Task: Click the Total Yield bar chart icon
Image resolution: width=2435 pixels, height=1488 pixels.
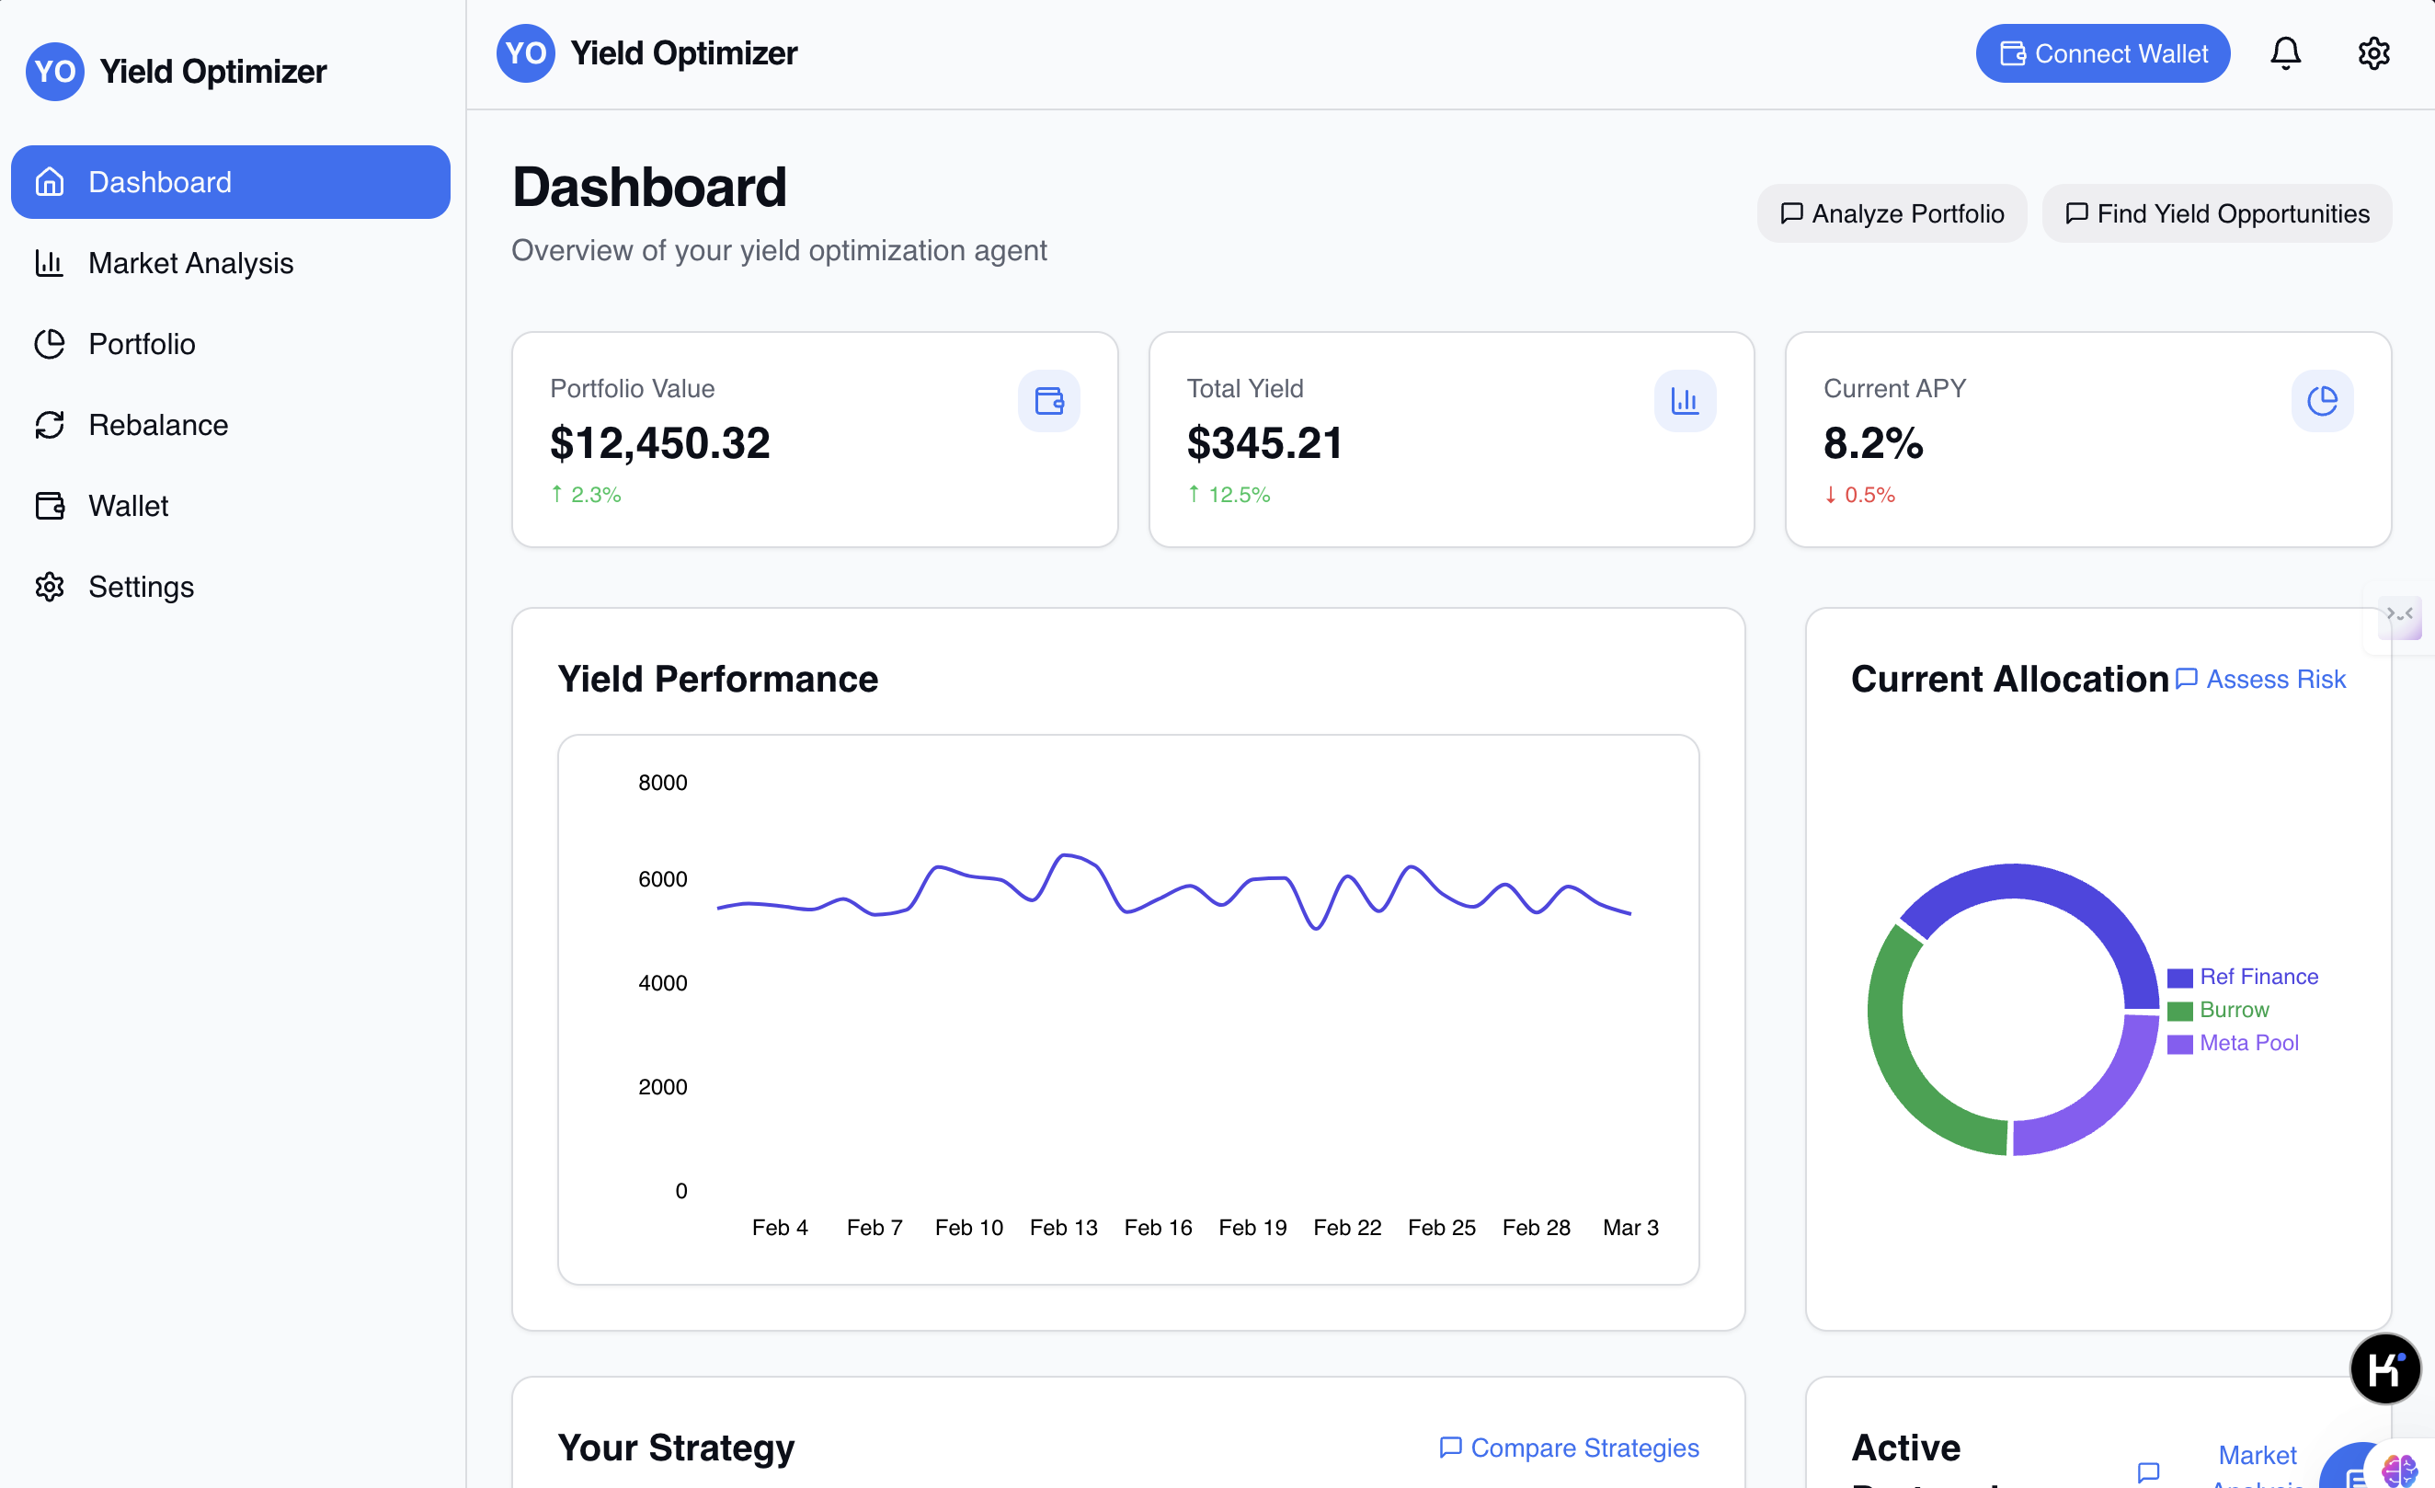Action: [x=1684, y=400]
